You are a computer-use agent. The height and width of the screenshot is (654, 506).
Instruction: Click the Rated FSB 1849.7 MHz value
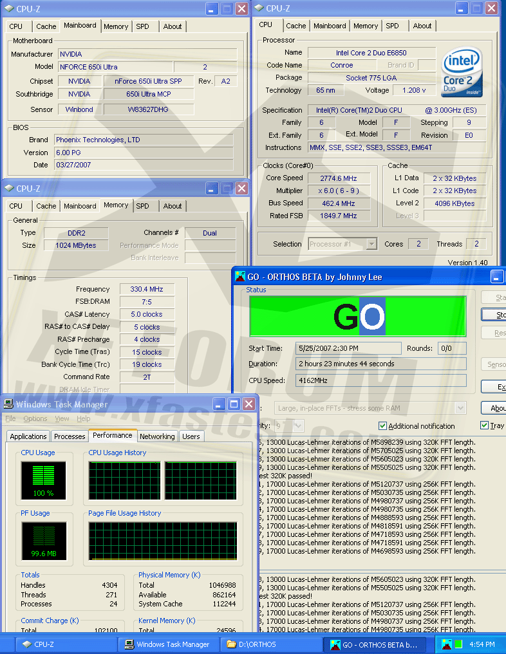pyautogui.click(x=339, y=216)
